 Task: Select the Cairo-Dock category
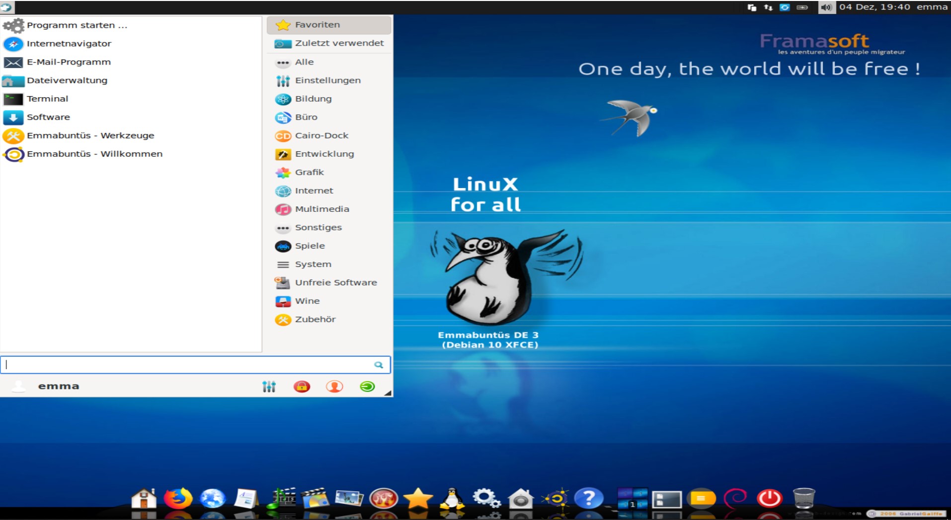(329, 135)
